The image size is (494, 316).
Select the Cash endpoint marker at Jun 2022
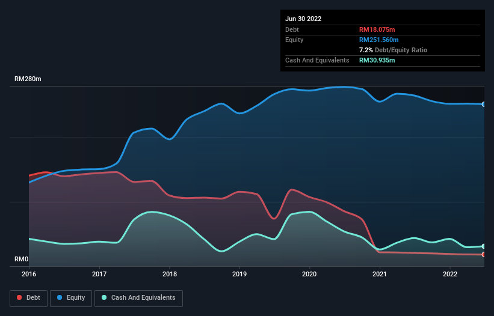point(484,246)
